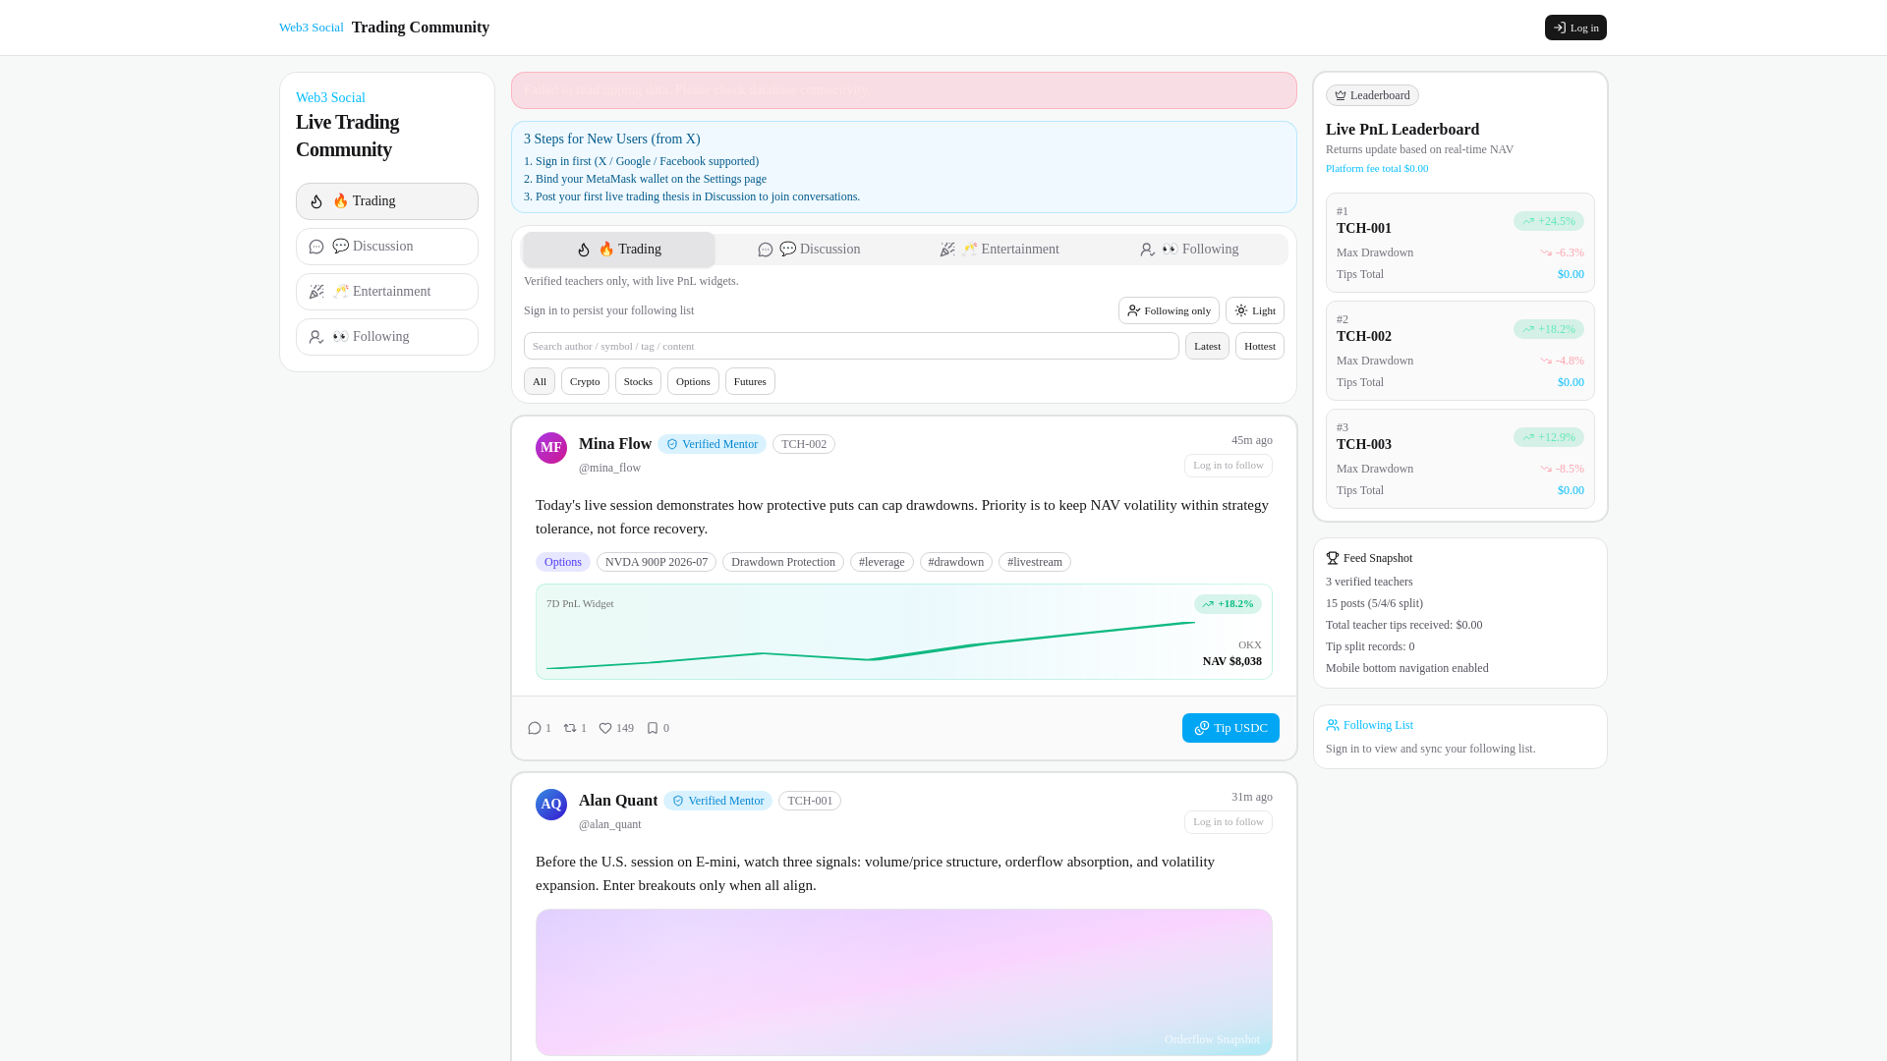1887x1061 pixels.
Task: Bookmark Mina Flow's post
Action: [653, 728]
